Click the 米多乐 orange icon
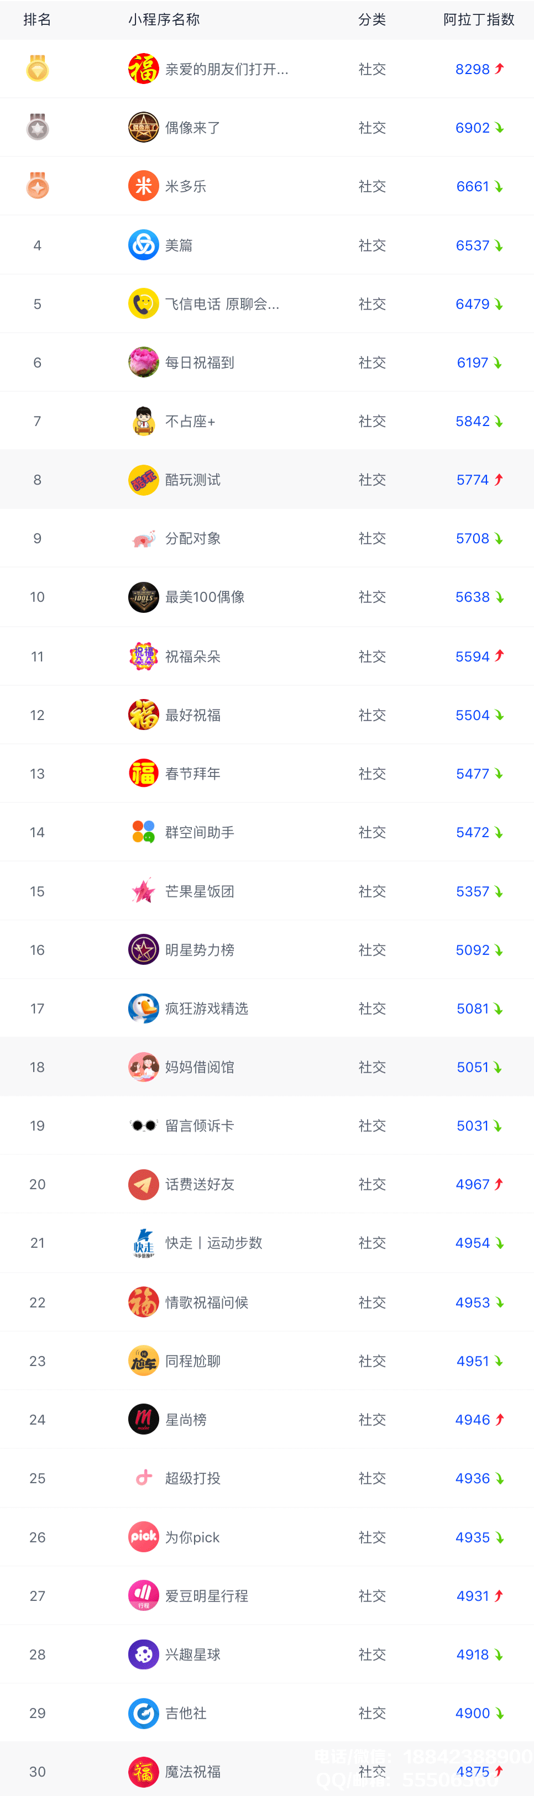 tap(144, 186)
